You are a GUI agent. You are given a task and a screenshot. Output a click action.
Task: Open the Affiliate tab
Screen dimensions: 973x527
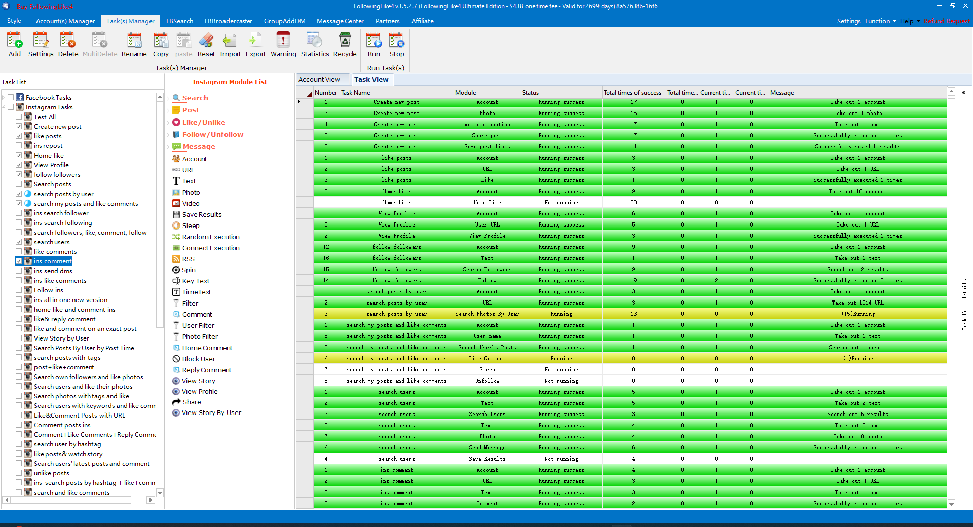[422, 21]
